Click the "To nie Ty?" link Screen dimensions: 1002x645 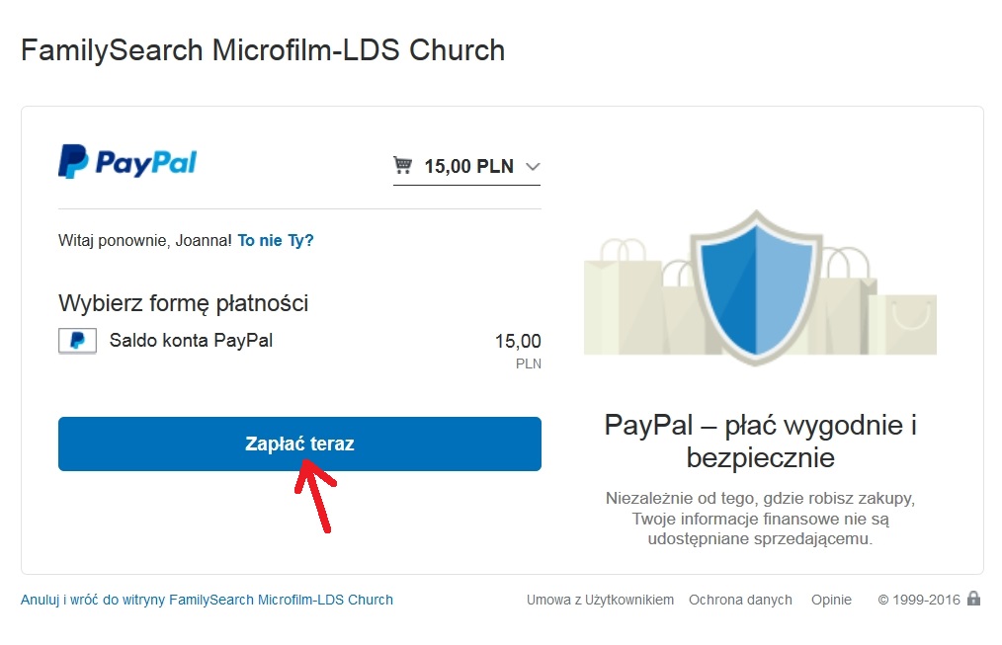tap(276, 240)
